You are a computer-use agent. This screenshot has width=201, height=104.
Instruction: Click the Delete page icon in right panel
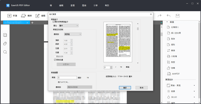click(169, 39)
